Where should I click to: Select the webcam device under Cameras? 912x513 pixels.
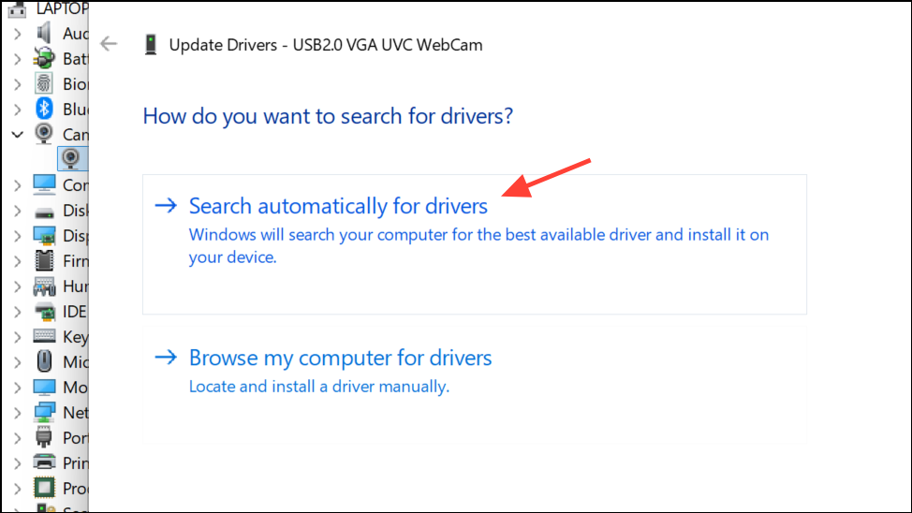(71, 158)
